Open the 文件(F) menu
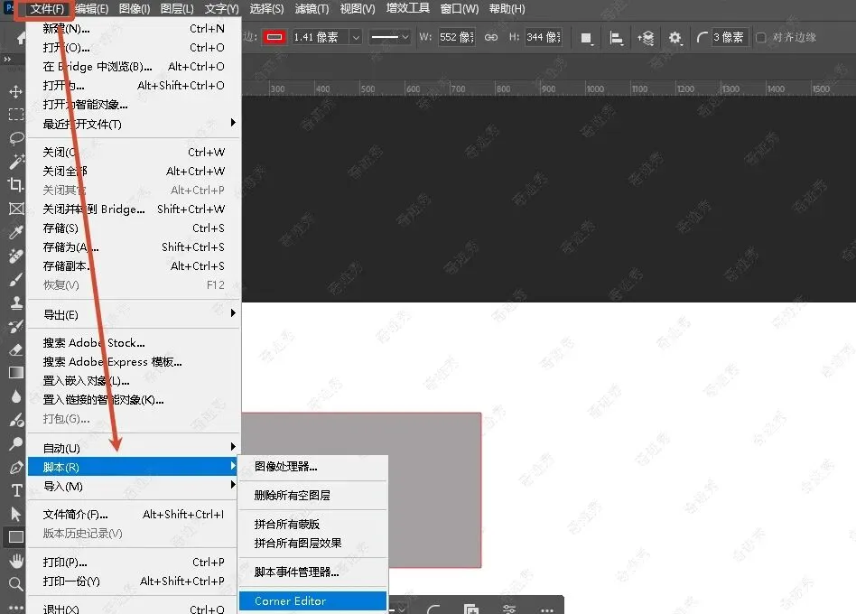 click(x=47, y=9)
